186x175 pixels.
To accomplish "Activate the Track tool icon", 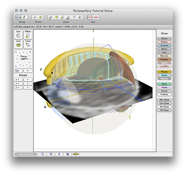I will pos(28,44).
